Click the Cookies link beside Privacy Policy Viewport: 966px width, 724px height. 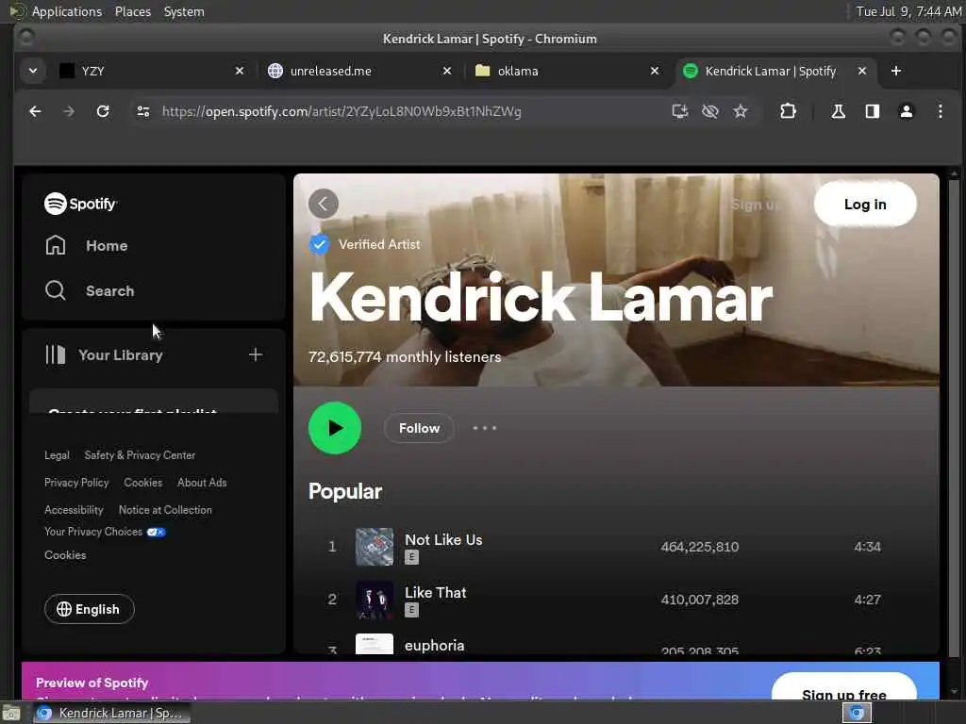point(143,483)
